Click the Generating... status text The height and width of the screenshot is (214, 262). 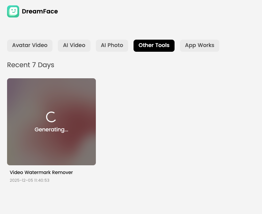(x=51, y=130)
